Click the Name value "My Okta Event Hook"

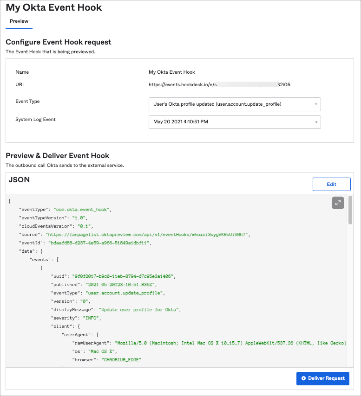click(172, 72)
